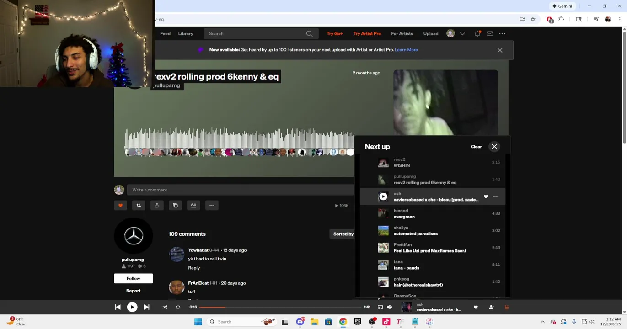This screenshot has height=329, width=627.
Task: Open the Gemini button in Chrome
Action: 562,6
